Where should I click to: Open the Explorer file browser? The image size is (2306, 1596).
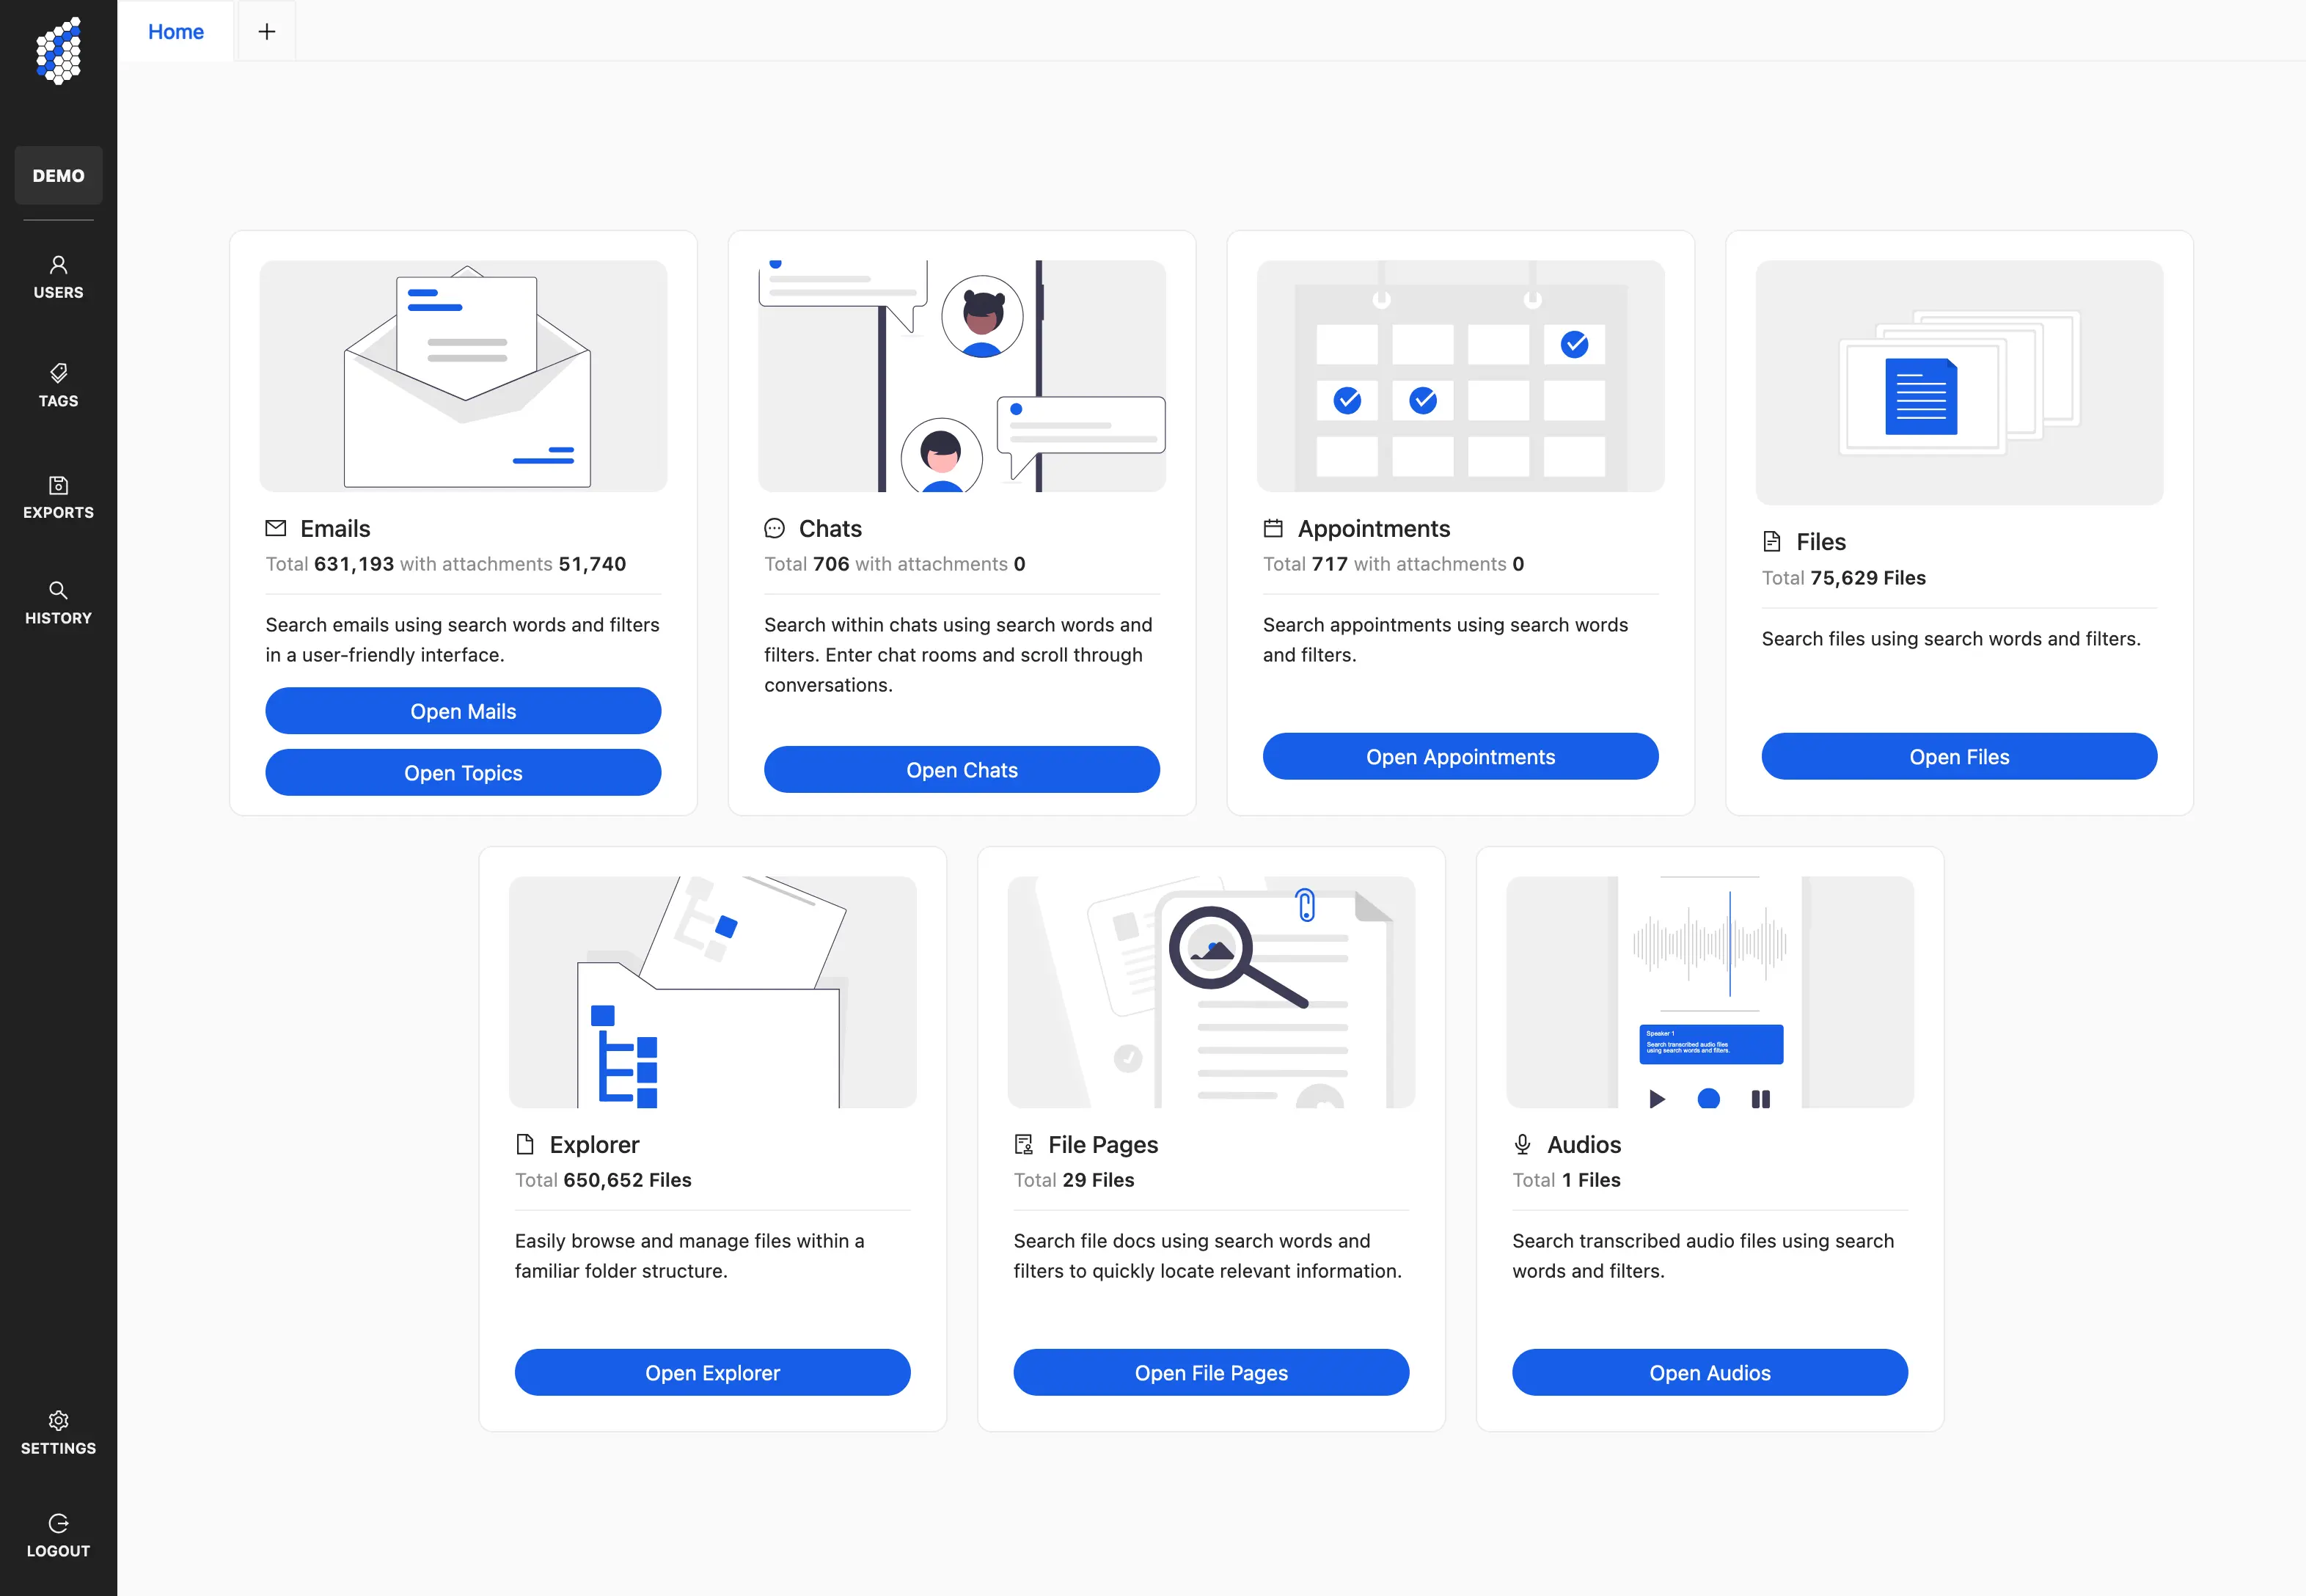pos(712,1372)
